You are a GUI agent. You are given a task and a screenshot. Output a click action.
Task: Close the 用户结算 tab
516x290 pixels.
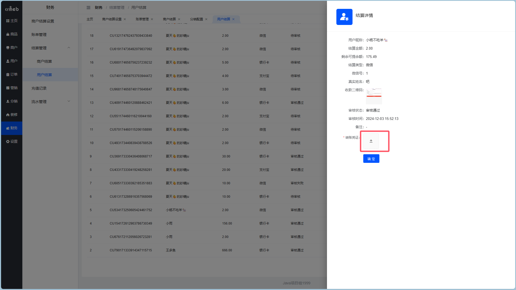(233, 19)
